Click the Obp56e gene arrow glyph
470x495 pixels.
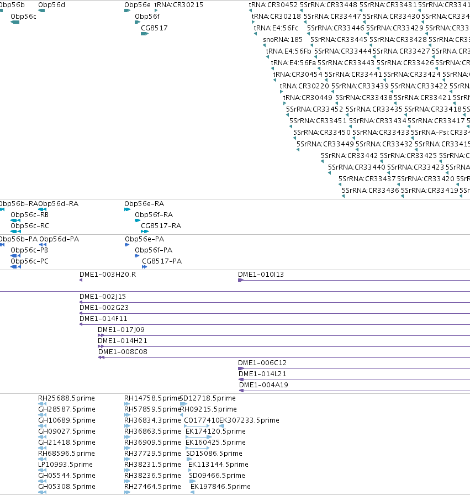tap(127, 10)
